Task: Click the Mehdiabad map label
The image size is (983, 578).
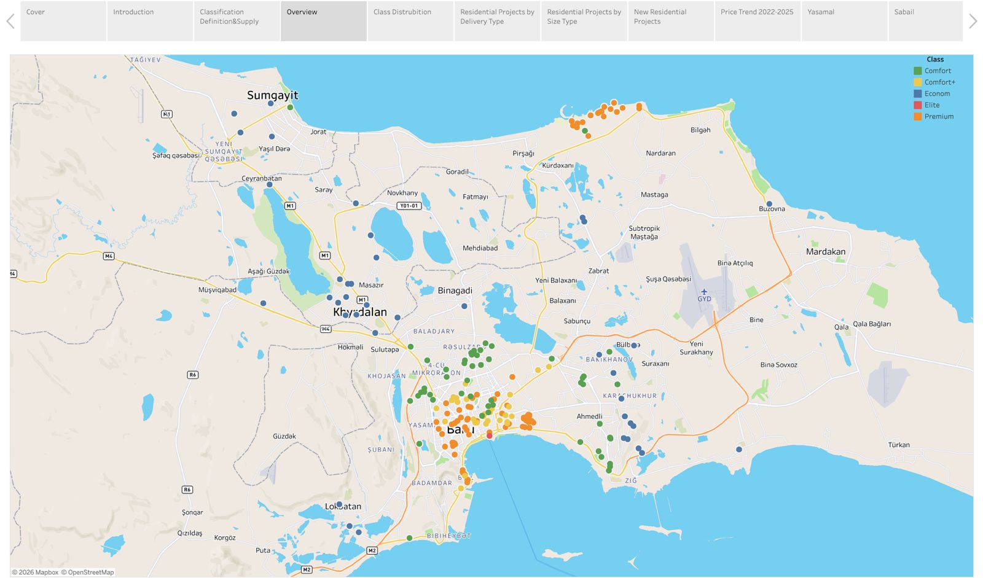Action: coord(480,248)
